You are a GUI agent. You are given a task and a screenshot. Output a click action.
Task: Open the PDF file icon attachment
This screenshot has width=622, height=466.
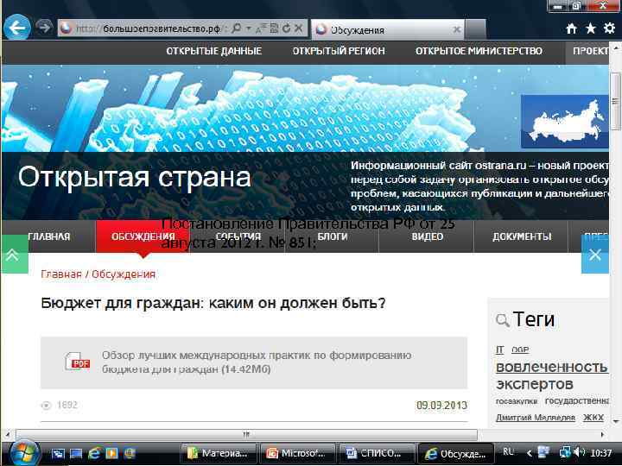click(x=77, y=362)
